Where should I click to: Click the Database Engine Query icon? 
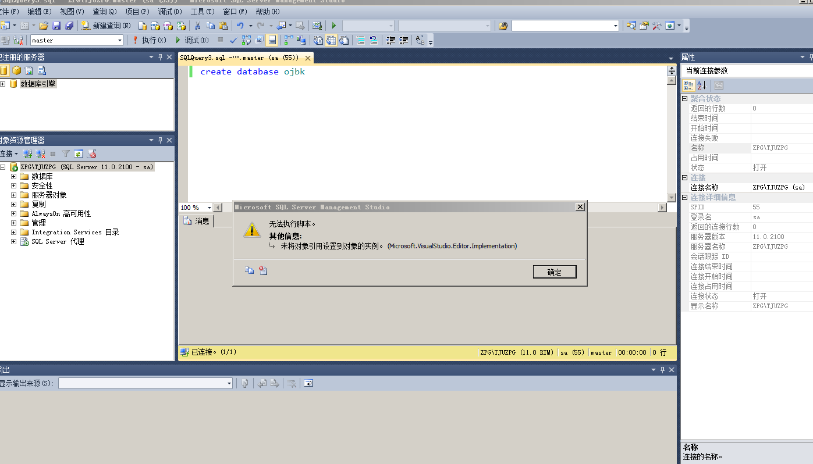click(143, 26)
